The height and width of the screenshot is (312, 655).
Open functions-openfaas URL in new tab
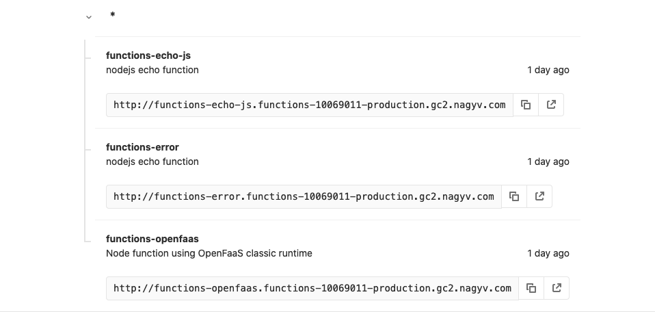pos(557,288)
